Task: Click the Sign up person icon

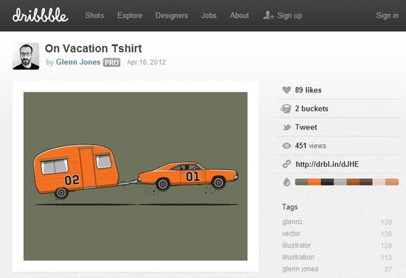Action: click(268, 16)
